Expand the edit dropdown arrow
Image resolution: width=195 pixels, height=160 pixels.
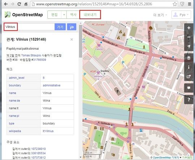[64, 15]
